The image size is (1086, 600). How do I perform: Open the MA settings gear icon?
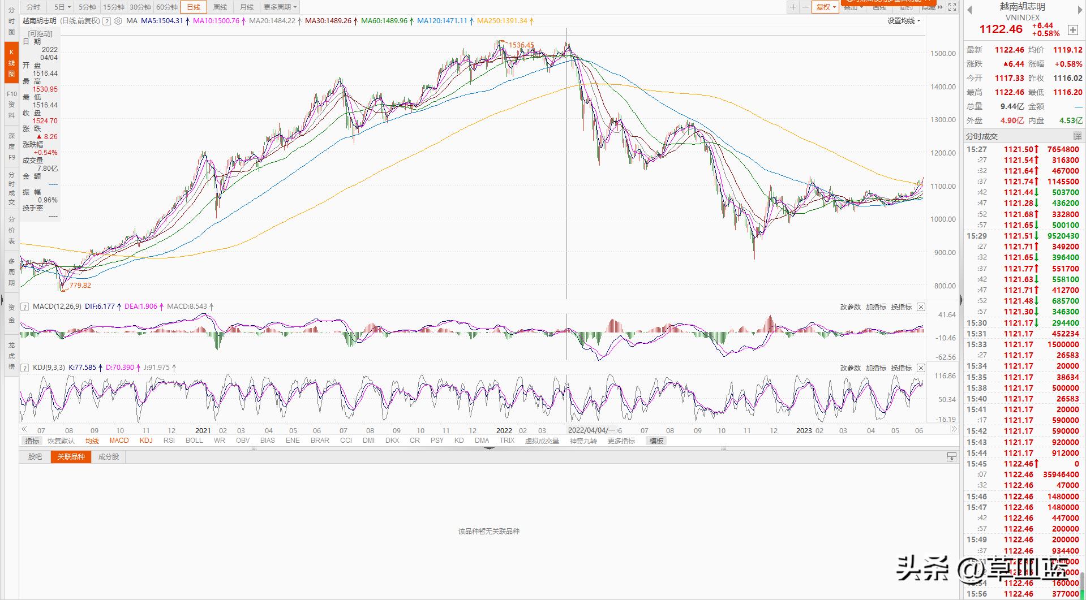[x=118, y=21]
